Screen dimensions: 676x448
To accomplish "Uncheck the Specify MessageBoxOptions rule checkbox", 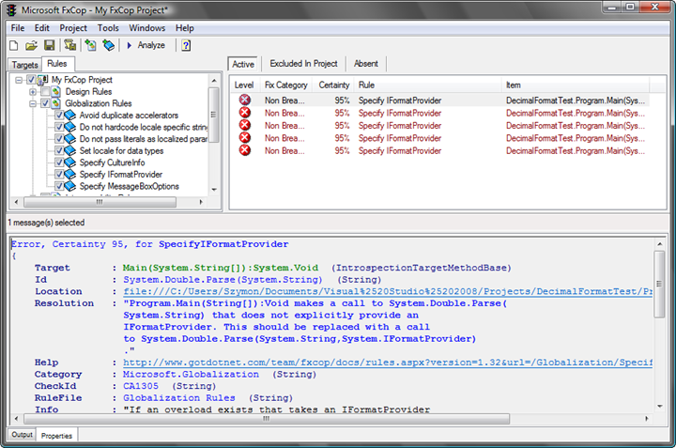I will point(59,186).
